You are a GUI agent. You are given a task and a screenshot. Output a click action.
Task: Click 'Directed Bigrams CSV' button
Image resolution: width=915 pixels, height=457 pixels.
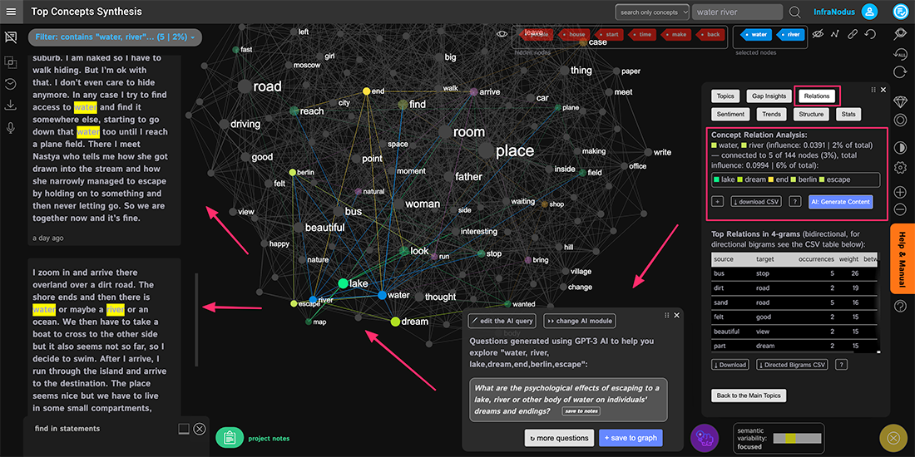[793, 365]
